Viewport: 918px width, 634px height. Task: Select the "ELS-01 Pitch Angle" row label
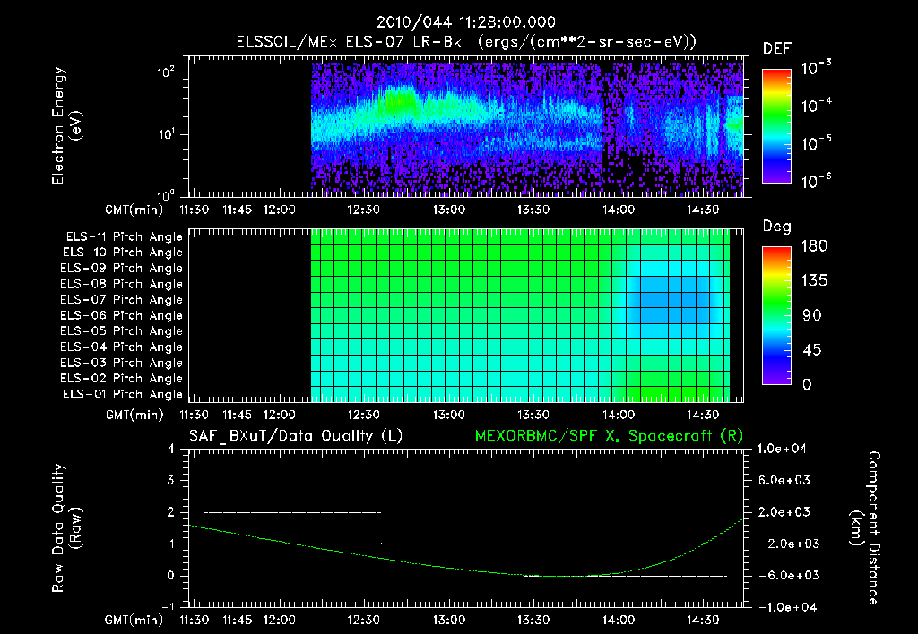[x=123, y=394]
